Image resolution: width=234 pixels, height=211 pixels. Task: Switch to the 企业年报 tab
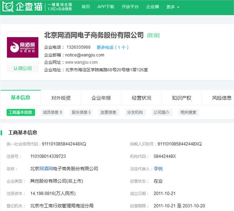(101, 98)
